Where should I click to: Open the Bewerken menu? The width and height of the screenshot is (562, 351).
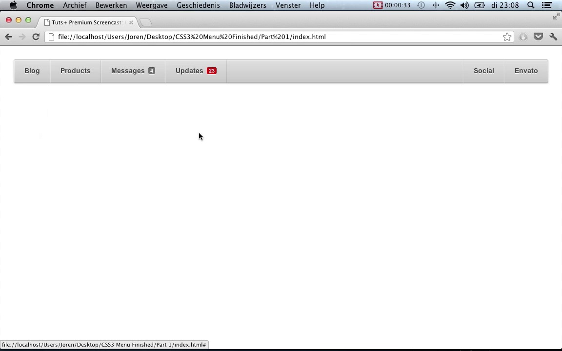(111, 5)
